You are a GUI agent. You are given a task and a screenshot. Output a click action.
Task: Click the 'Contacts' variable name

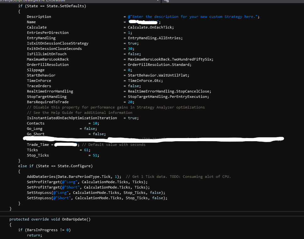click(x=35, y=123)
